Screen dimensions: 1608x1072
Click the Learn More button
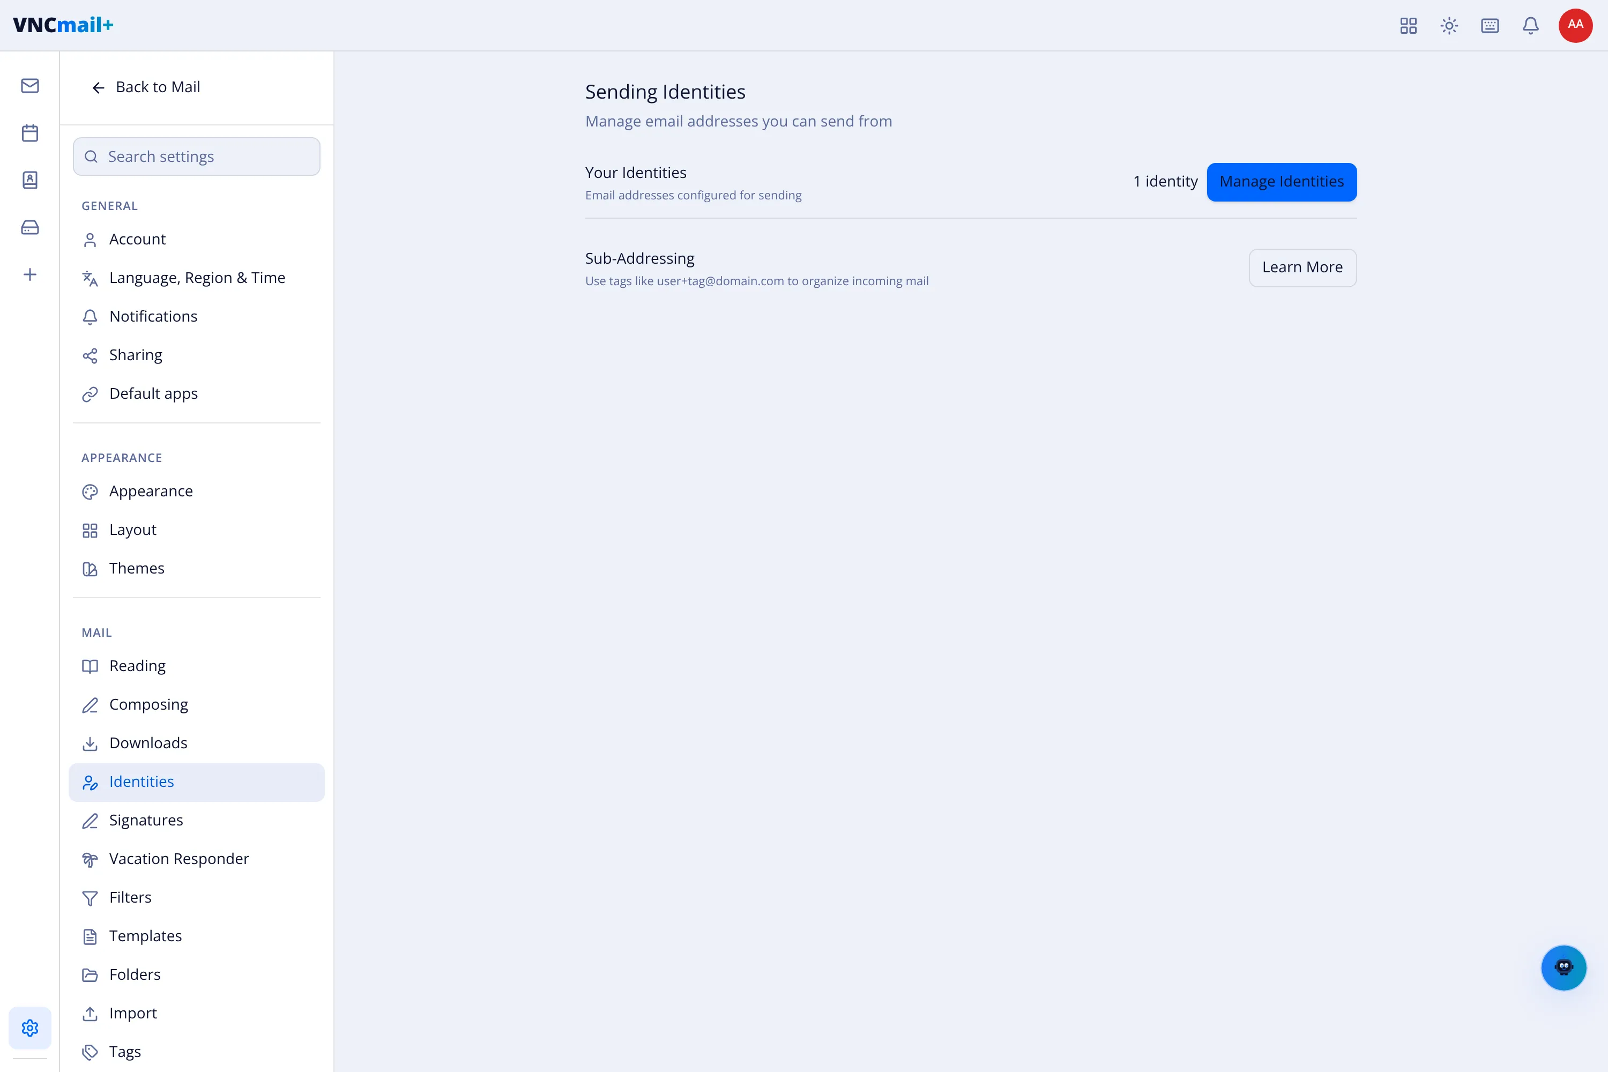[x=1302, y=267]
